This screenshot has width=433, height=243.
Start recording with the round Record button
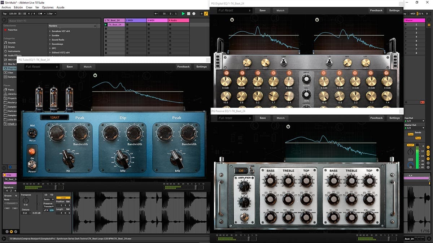click(194, 14)
